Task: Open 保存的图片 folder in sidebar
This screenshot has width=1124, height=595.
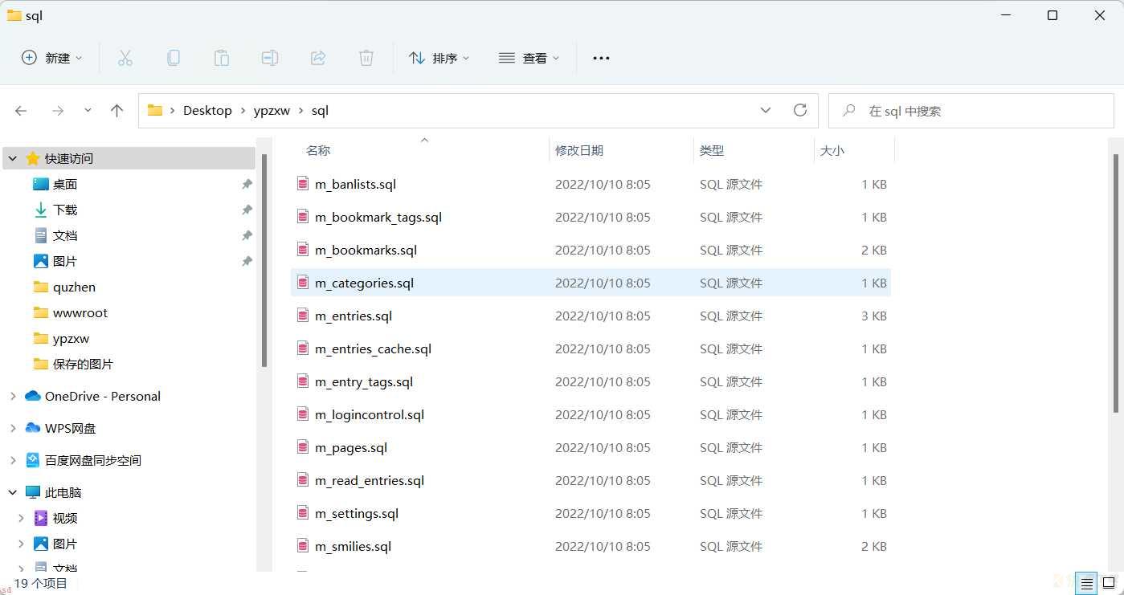Action: pyautogui.click(x=83, y=364)
